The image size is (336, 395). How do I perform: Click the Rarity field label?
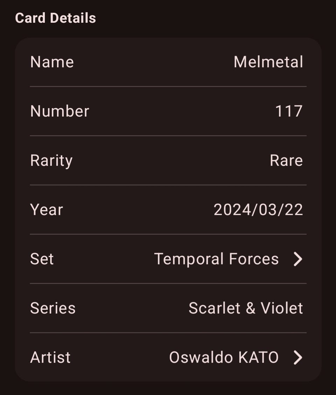51,161
